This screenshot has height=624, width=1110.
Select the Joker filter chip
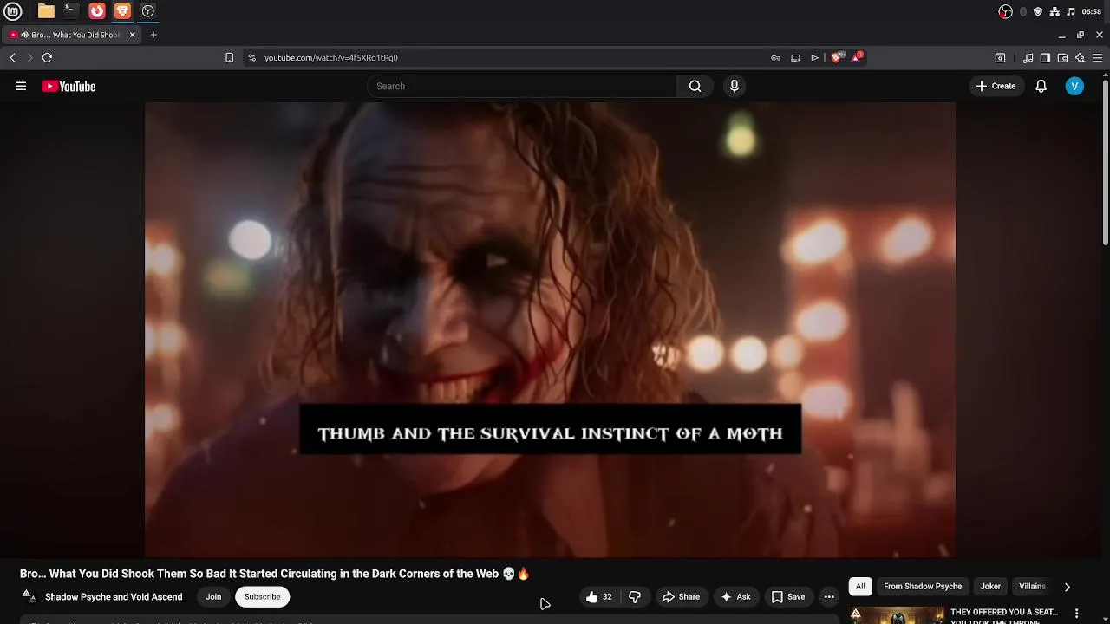click(x=990, y=587)
